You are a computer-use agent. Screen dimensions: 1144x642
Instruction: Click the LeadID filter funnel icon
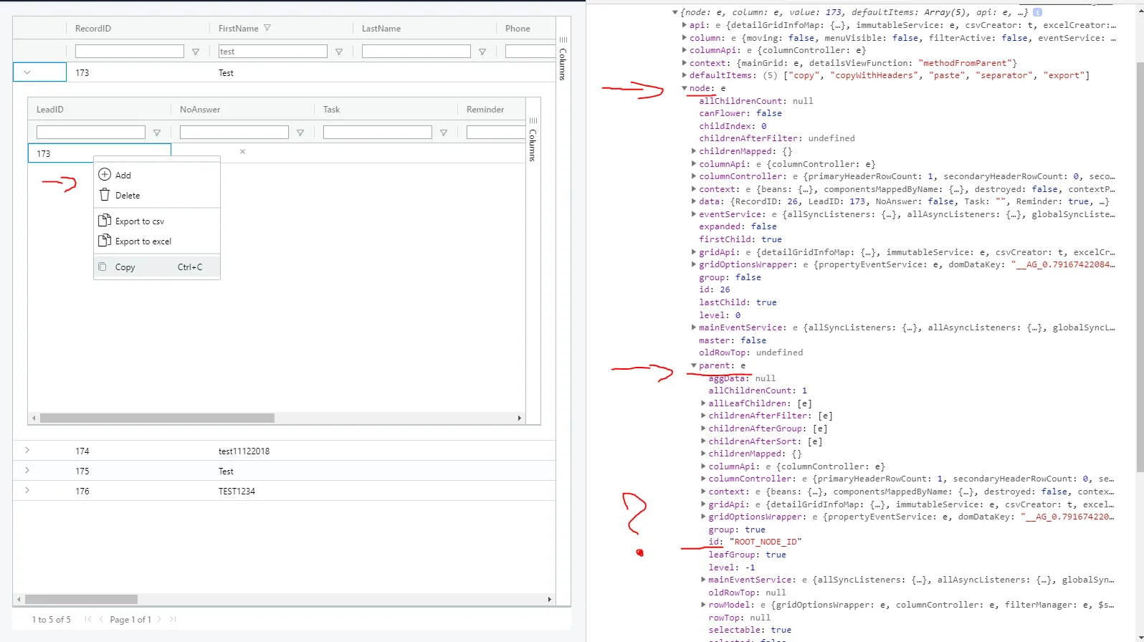click(157, 133)
